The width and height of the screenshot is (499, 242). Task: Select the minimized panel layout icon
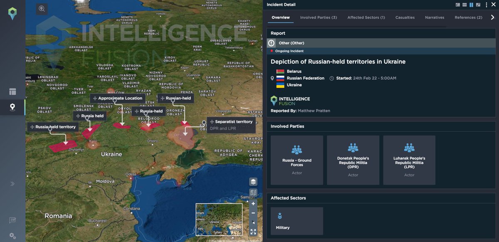458,5
